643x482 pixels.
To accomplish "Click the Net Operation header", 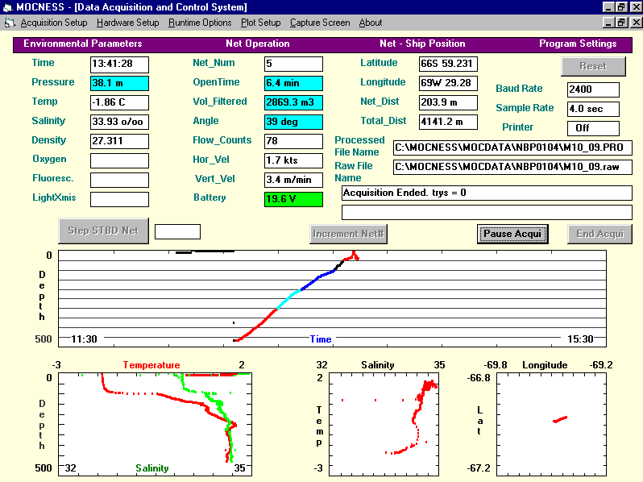I will 258,44.
